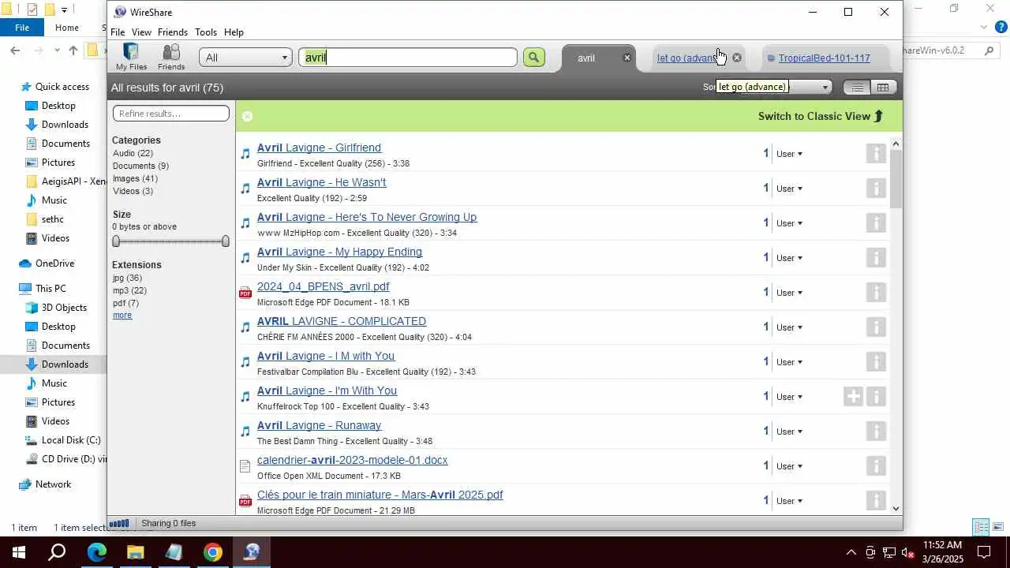The width and height of the screenshot is (1010, 568).
Task: Add I'm With You with plus icon
Action: coord(853,396)
